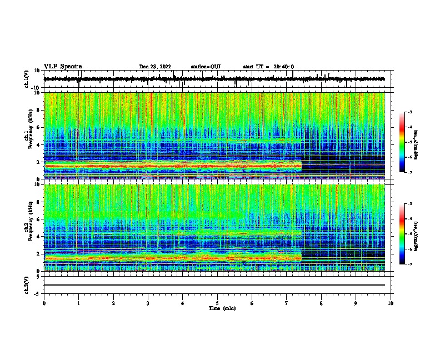Click the 8 kHz tick on ch.1 frequency axis

[38, 110]
